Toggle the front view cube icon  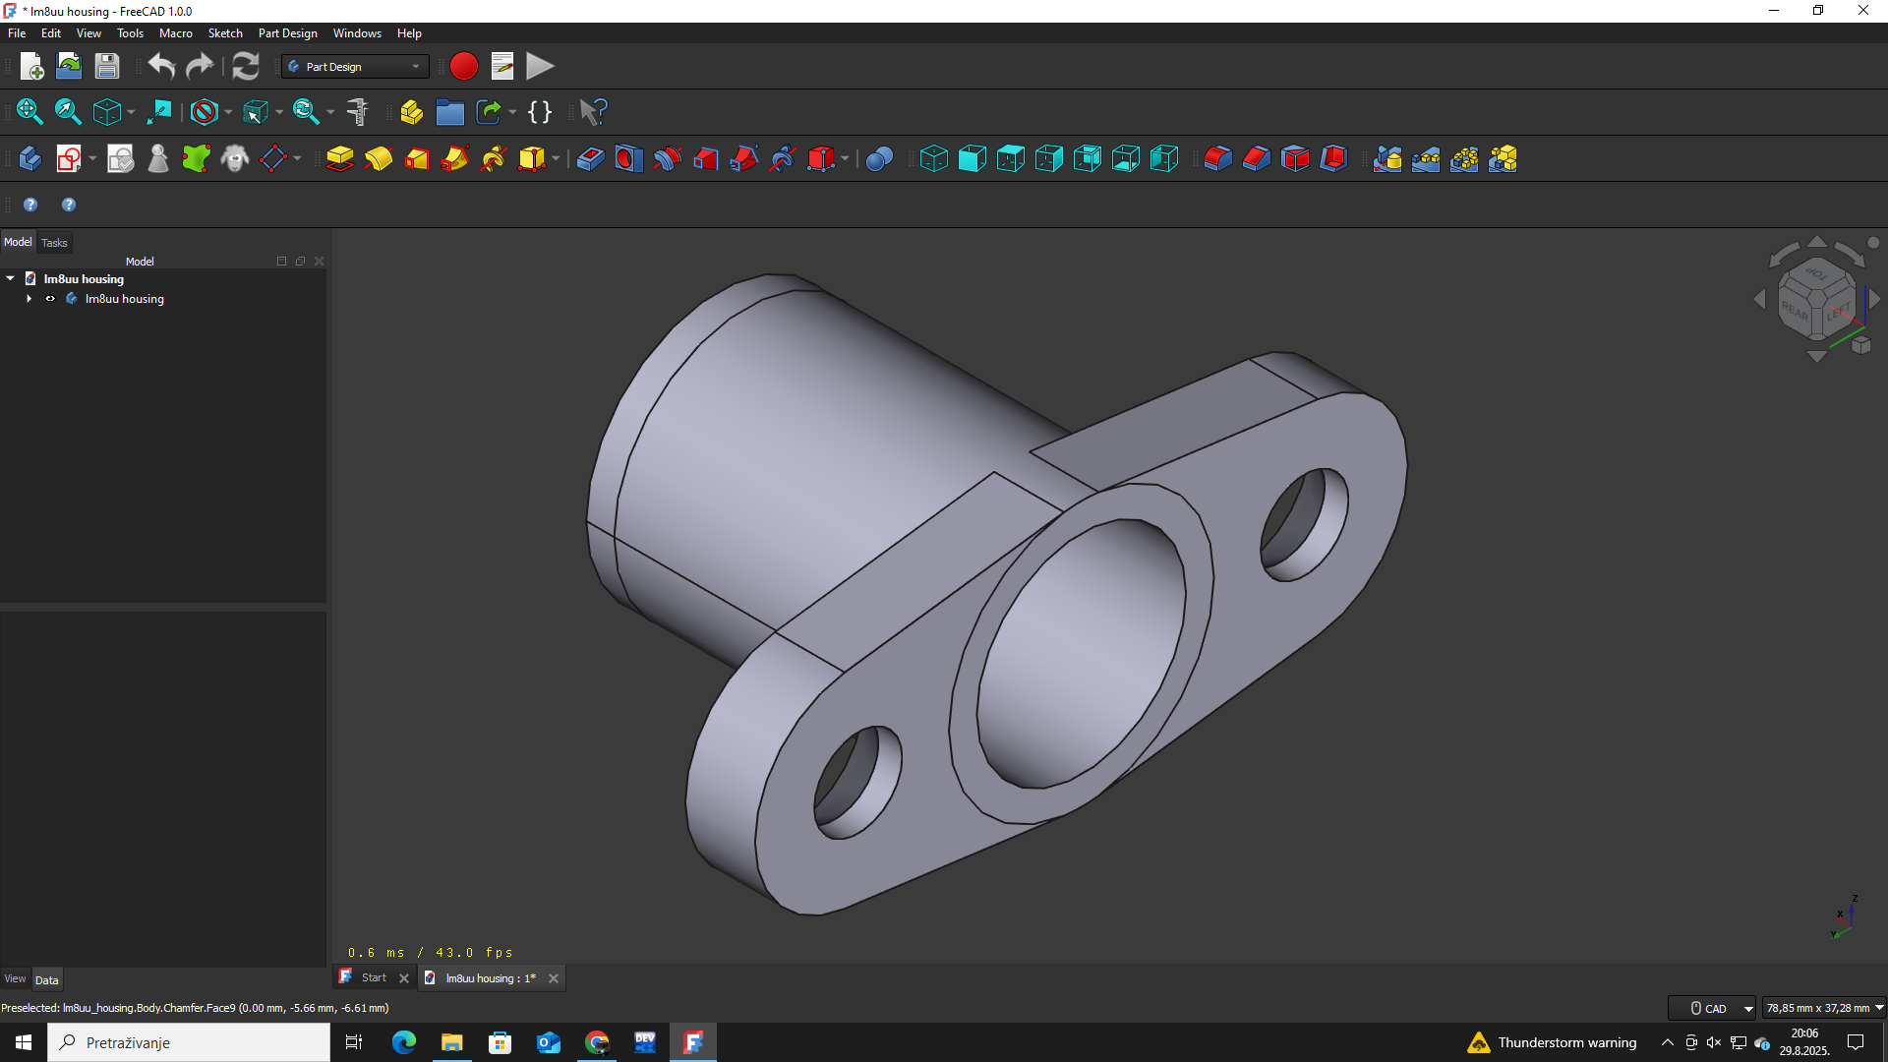tap(972, 158)
